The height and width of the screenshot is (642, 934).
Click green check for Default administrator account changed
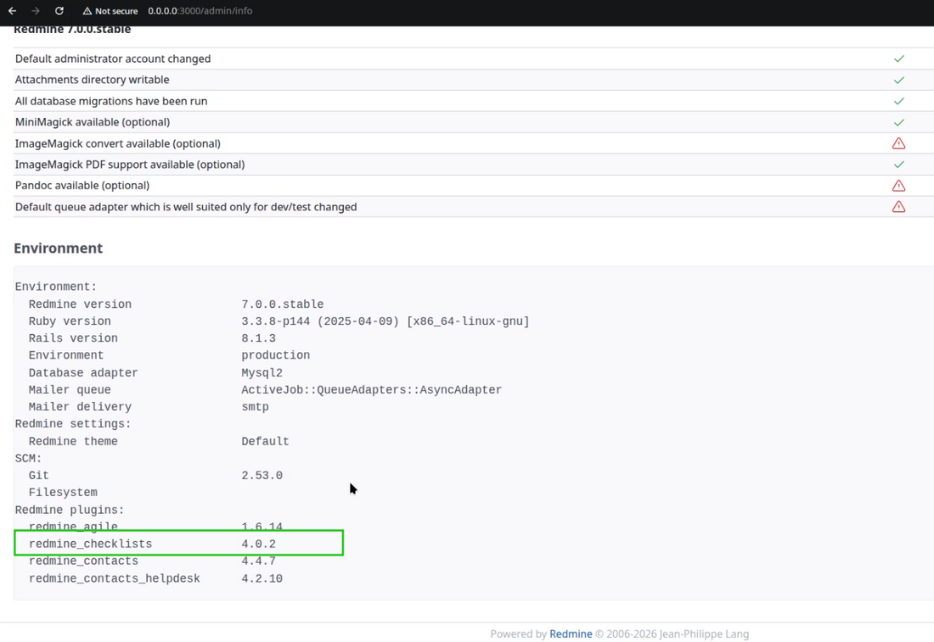tap(898, 59)
